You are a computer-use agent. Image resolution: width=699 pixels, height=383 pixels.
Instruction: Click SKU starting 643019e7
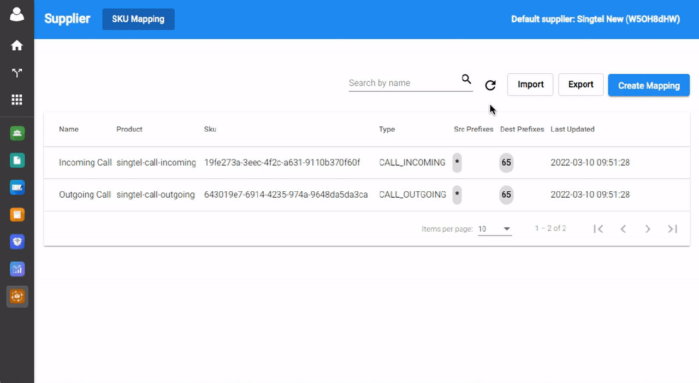pos(286,195)
